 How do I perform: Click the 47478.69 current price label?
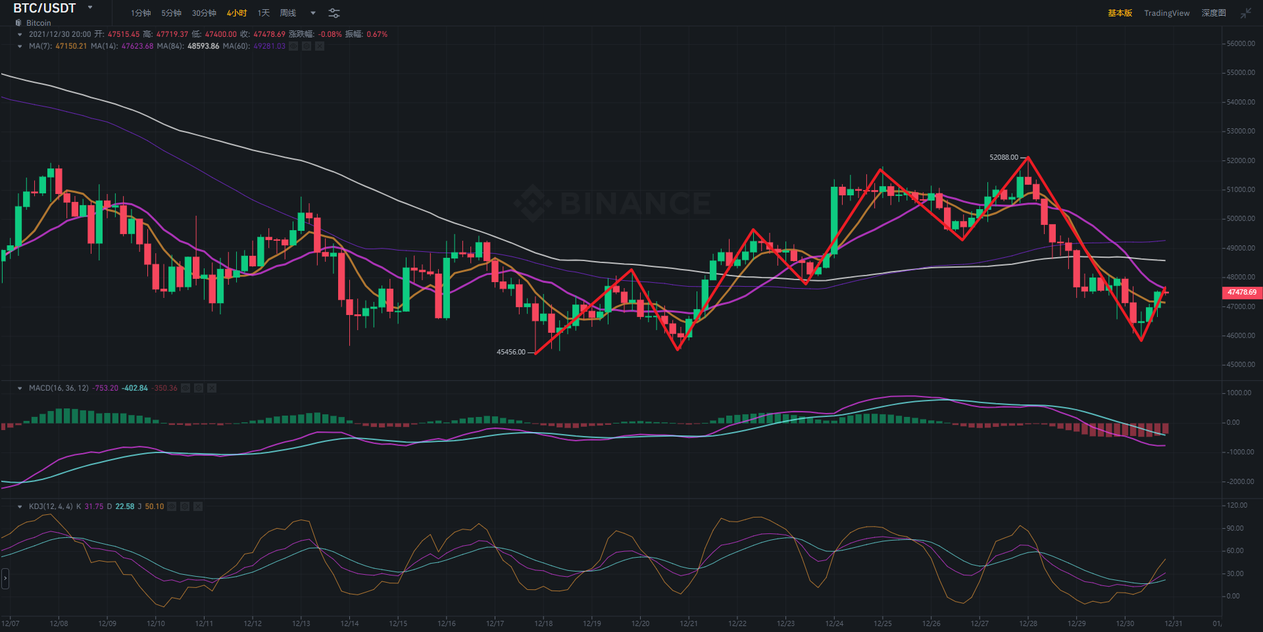1241,292
